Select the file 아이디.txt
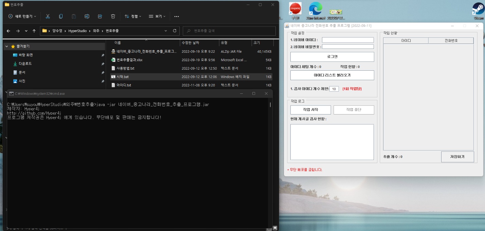The image size is (485, 231). pyautogui.click(x=192, y=85)
